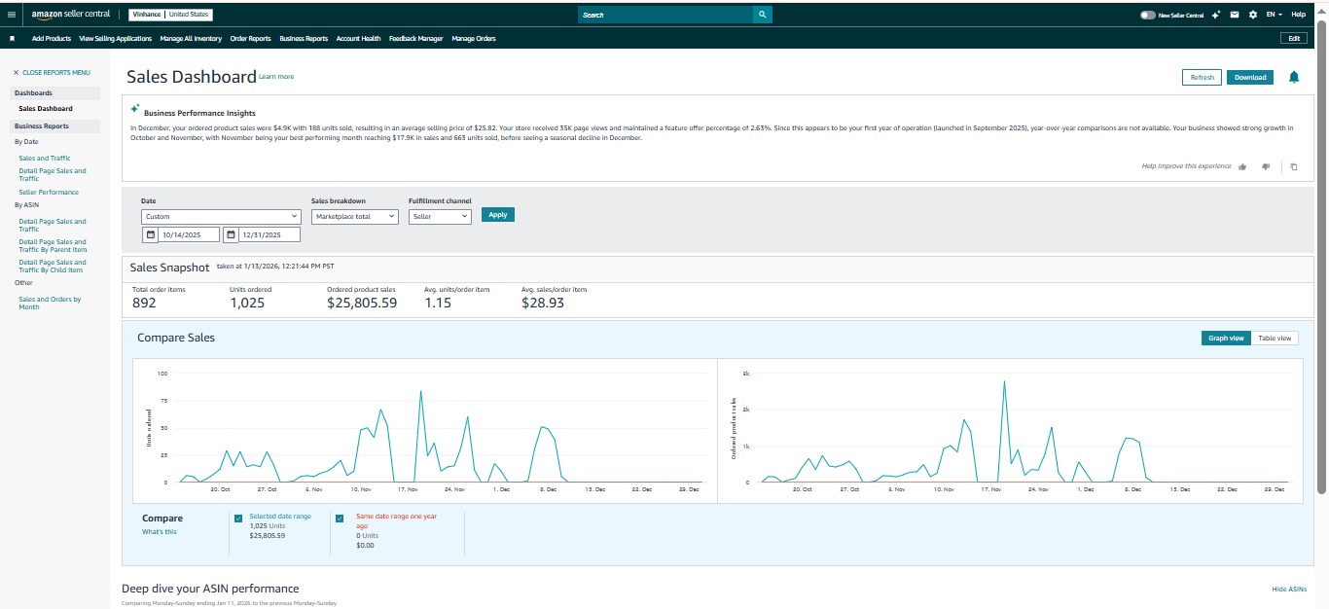Image resolution: width=1329 pixels, height=609 pixels.
Task: Uncheck the Selected date range checkbox
Action: click(238, 519)
